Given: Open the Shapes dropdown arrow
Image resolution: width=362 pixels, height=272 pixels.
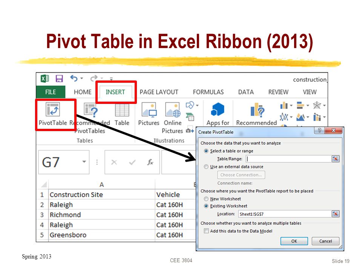Looking at the screenshot, I should coord(197,105).
